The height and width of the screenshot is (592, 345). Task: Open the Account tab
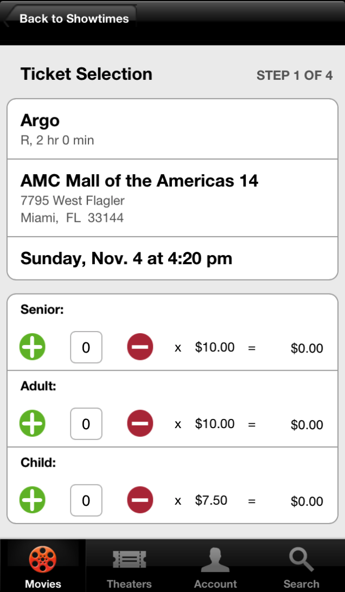point(215,565)
